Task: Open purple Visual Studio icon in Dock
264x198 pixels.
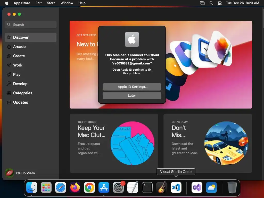Action: pos(197,187)
